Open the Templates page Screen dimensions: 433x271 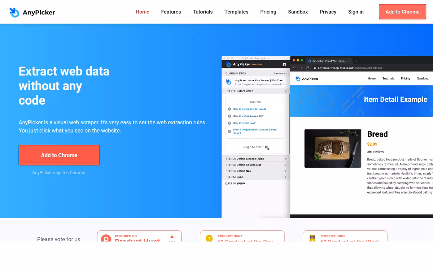(236, 12)
